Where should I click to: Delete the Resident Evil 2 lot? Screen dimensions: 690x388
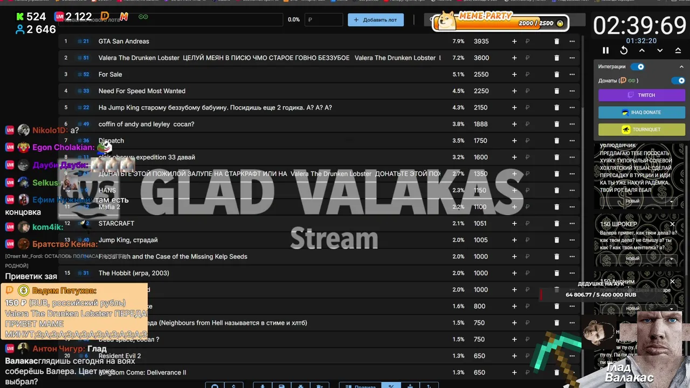pos(557,356)
